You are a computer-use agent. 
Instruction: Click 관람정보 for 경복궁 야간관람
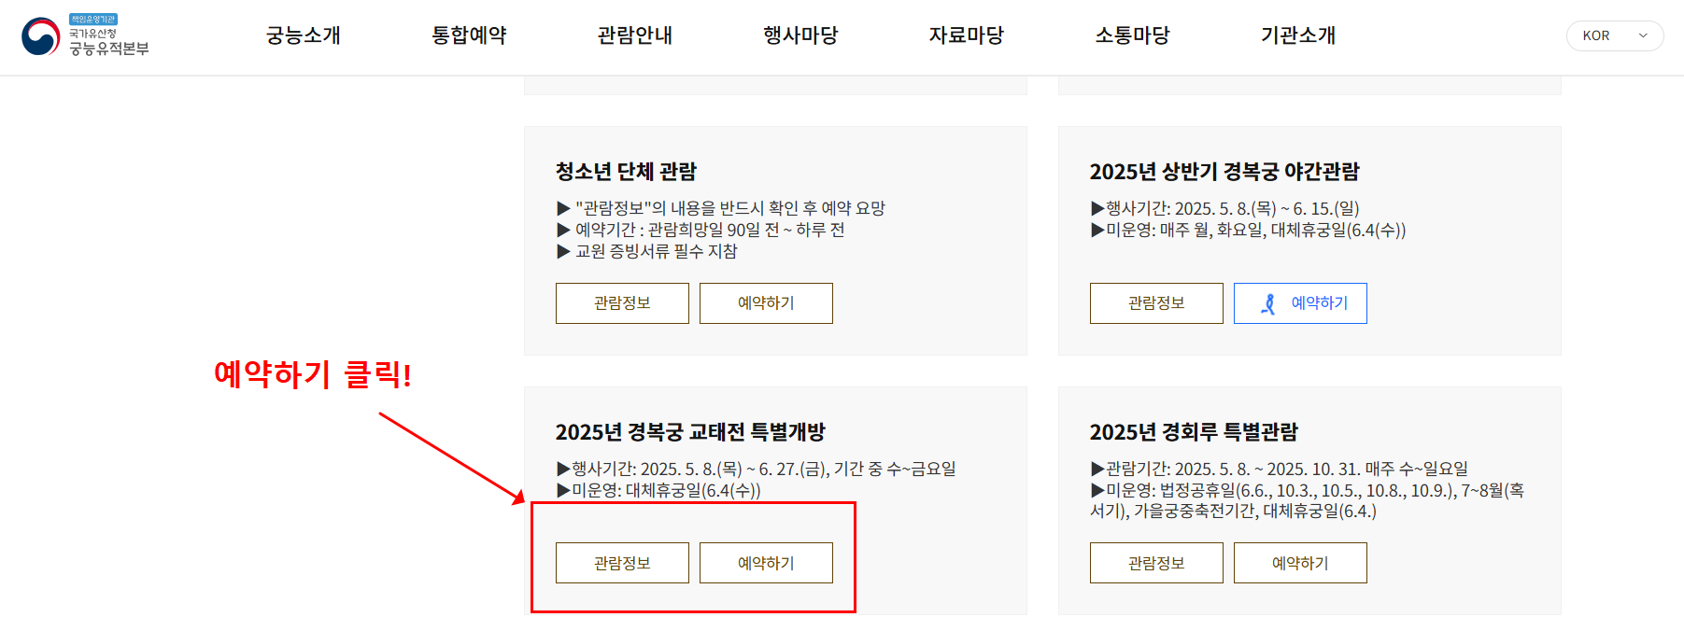tap(1155, 302)
